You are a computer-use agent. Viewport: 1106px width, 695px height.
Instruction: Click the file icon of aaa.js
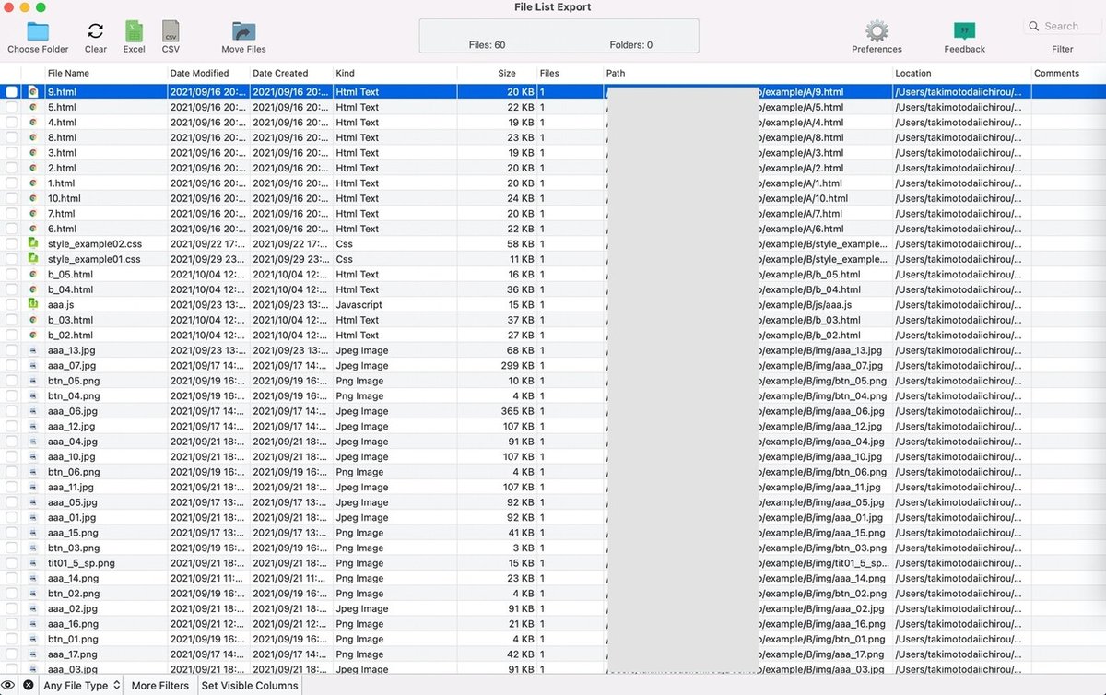tap(33, 304)
